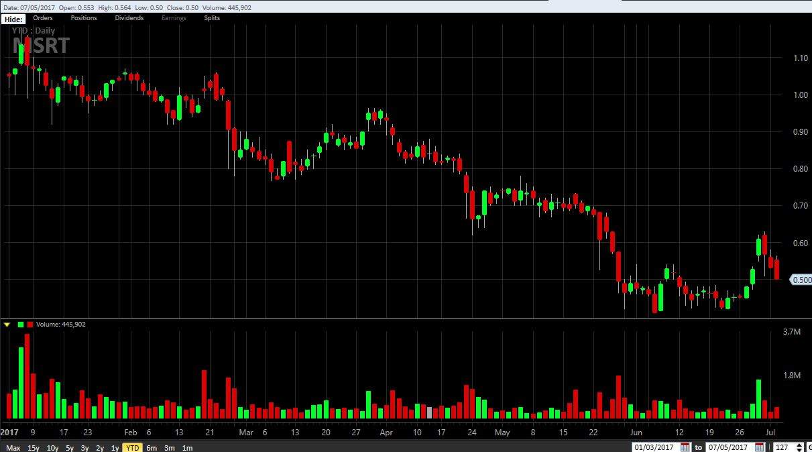Image resolution: width=812 pixels, height=452 pixels.
Task: Select the 1m time range
Action: (x=187, y=447)
